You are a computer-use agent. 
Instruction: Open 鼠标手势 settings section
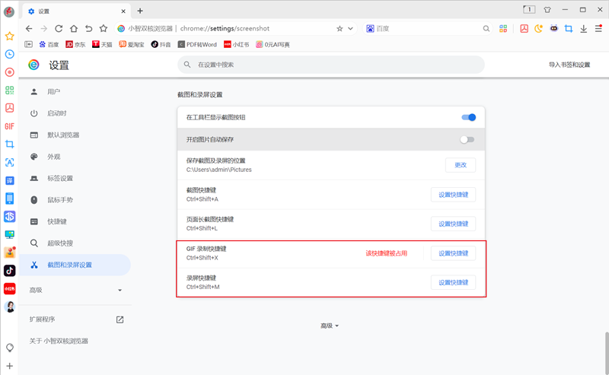tap(75, 200)
